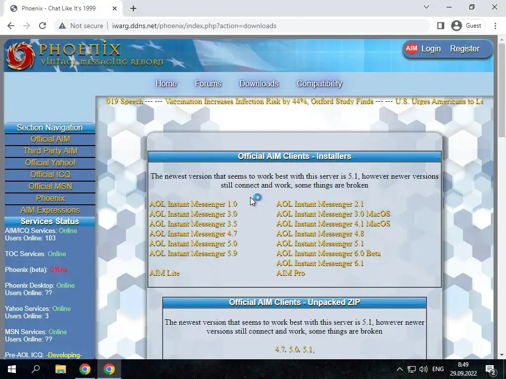Select AIM Expressions in section navigation
Image resolution: width=506 pixels, height=379 pixels.
click(x=50, y=210)
